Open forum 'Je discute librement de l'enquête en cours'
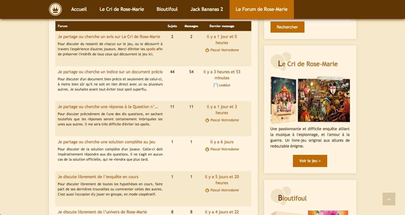 pyautogui.click(x=98, y=177)
